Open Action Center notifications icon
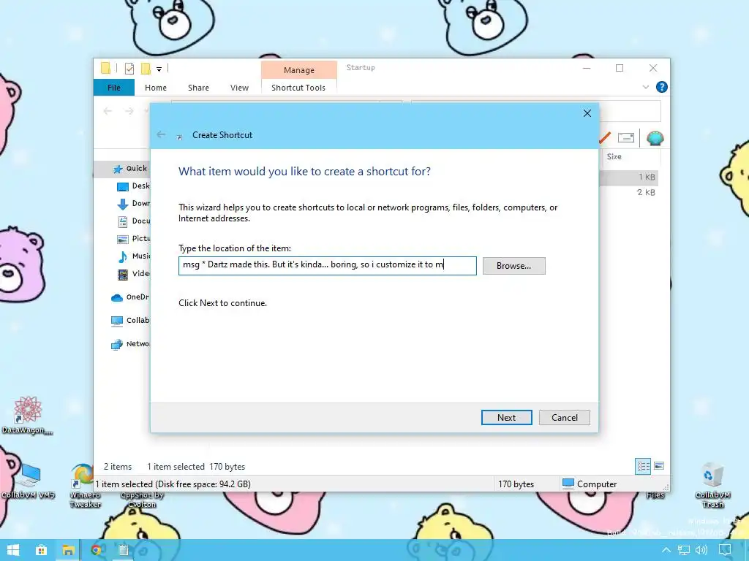 [x=725, y=550]
